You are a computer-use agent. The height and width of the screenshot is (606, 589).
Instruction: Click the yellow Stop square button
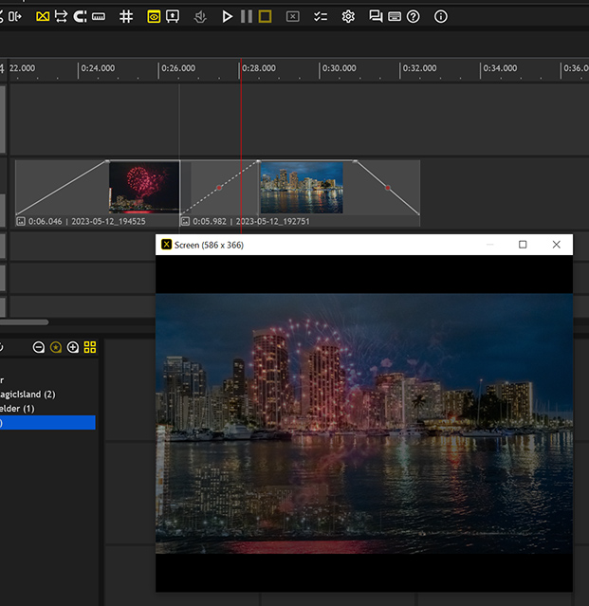tap(265, 16)
